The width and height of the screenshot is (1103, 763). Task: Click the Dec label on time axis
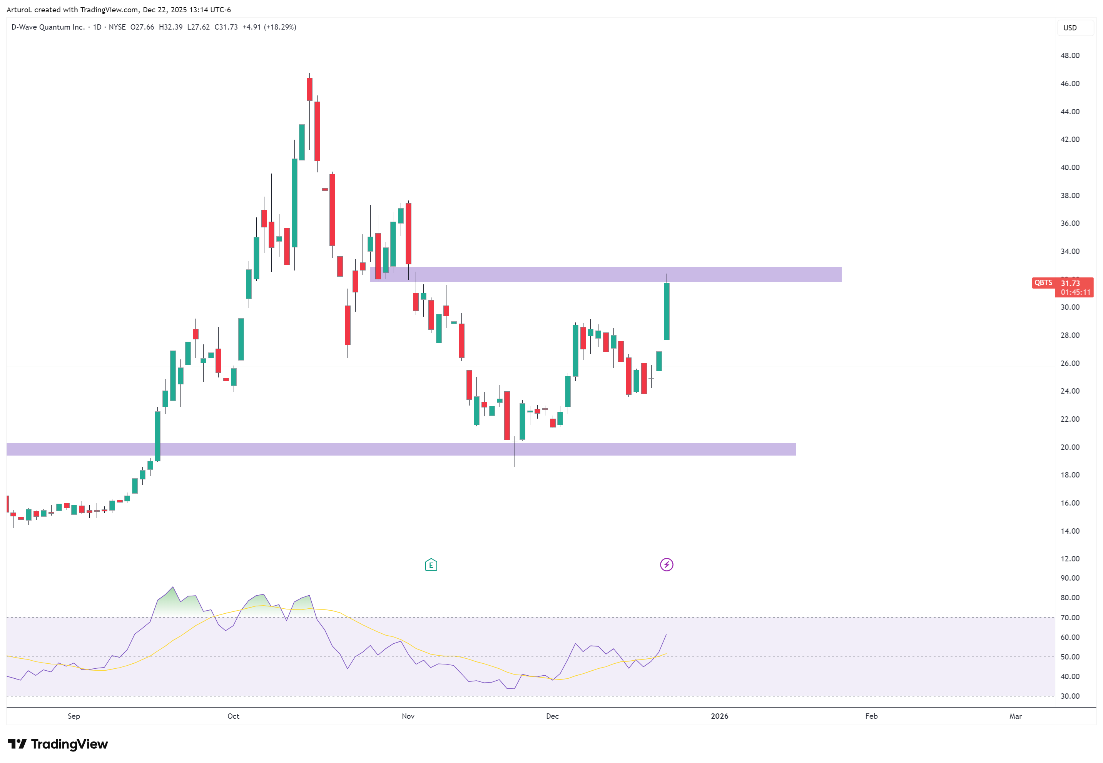click(552, 716)
